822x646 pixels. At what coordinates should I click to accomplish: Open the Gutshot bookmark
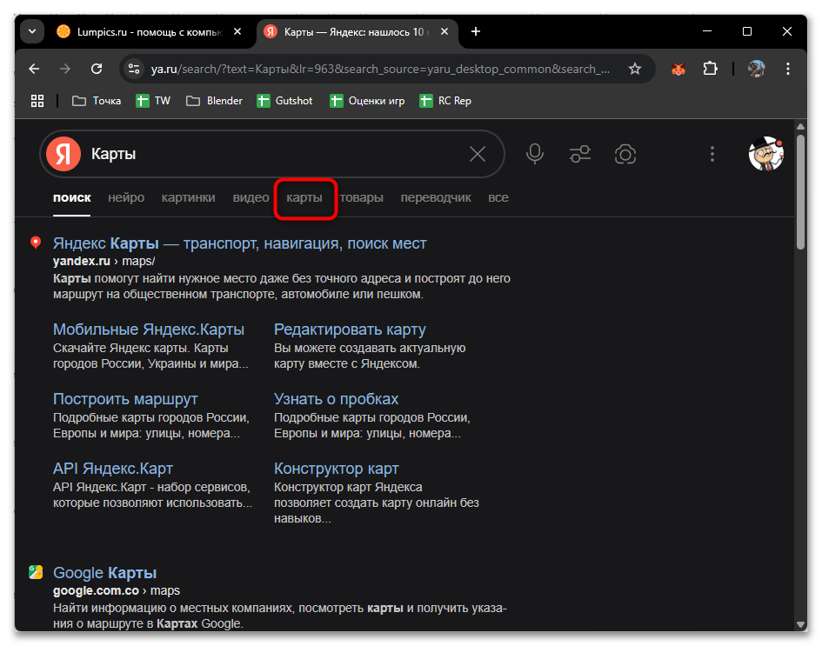click(x=284, y=101)
